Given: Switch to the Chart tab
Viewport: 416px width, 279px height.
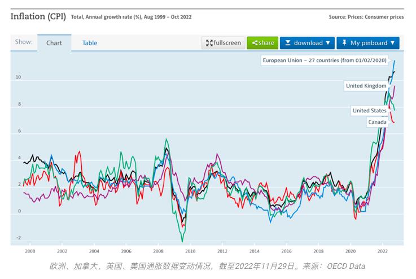Looking at the screenshot, I should click(54, 43).
